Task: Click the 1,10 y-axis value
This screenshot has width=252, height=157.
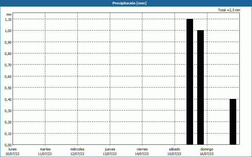Action: 8,19
